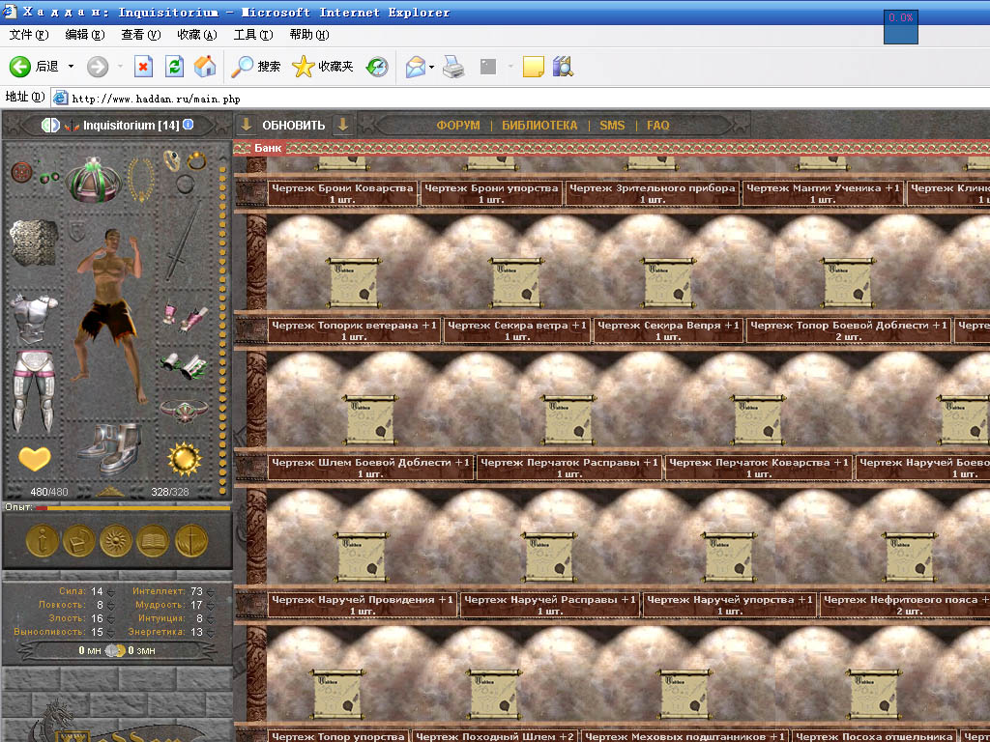Viewport: 990px width, 742px height.
Task: Select the Чертеж Нефритового пояса scroll
Action: 910,556
